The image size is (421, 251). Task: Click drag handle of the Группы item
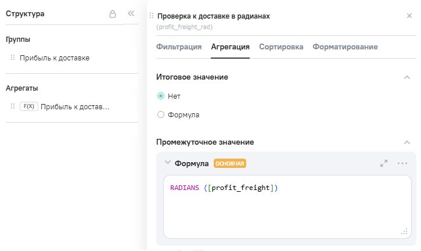point(13,58)
